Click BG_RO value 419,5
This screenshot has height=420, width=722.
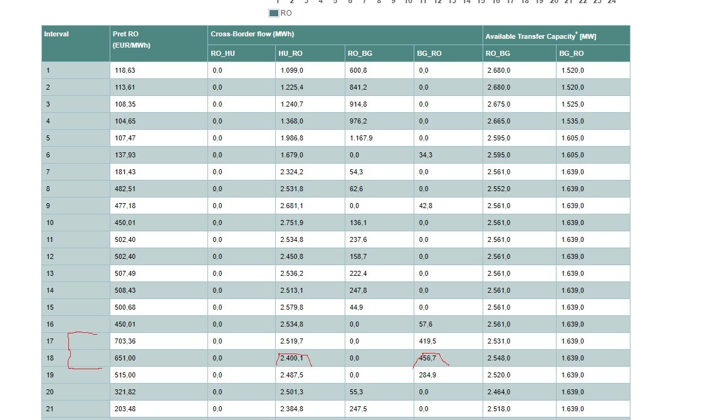click(x=427, y=341)
